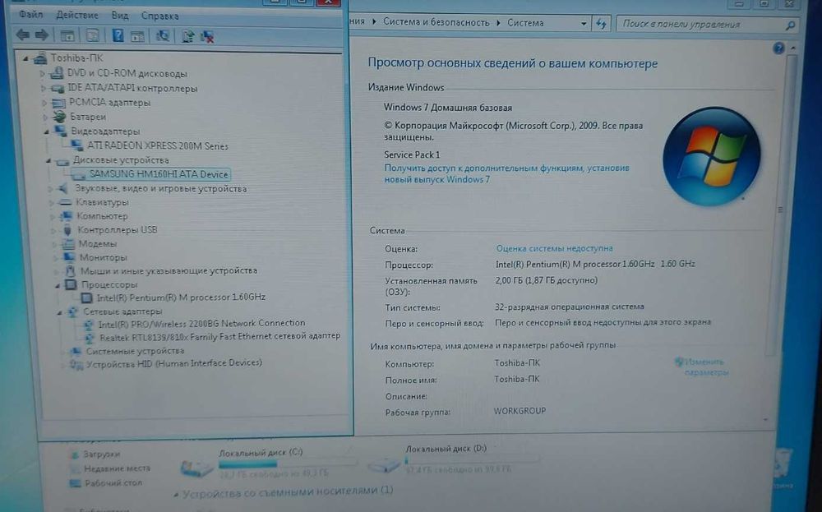Screen dimensions: 822x512
Task: Select the Системные устройства category
Action: click(x=136, y=351)
